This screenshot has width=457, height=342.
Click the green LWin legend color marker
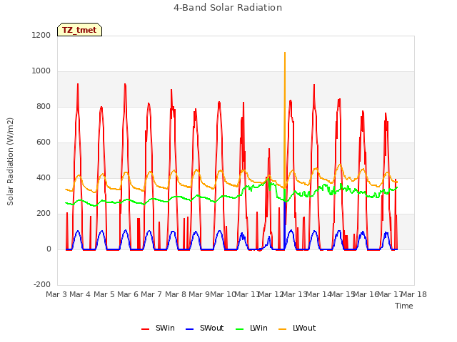tap(239, 329)
